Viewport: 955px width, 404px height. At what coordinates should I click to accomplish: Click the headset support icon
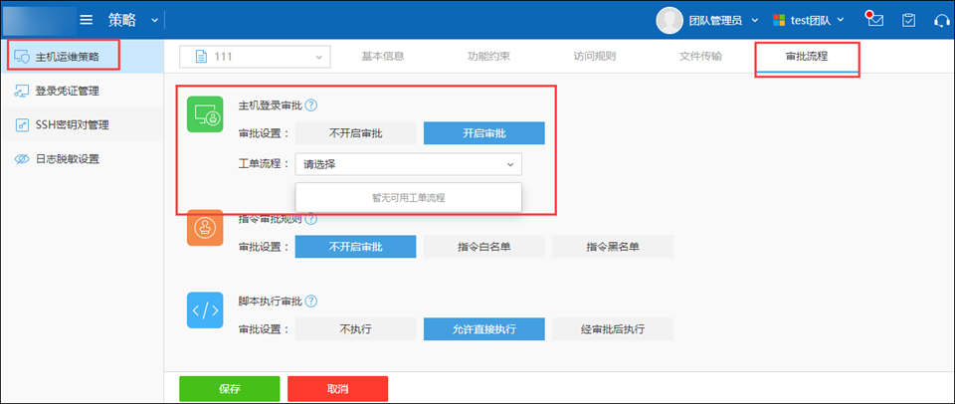coord(942,21)
